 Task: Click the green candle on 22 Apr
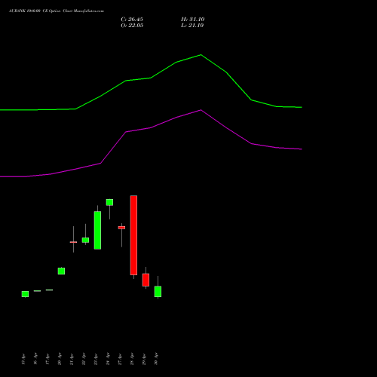click(85, 240)
